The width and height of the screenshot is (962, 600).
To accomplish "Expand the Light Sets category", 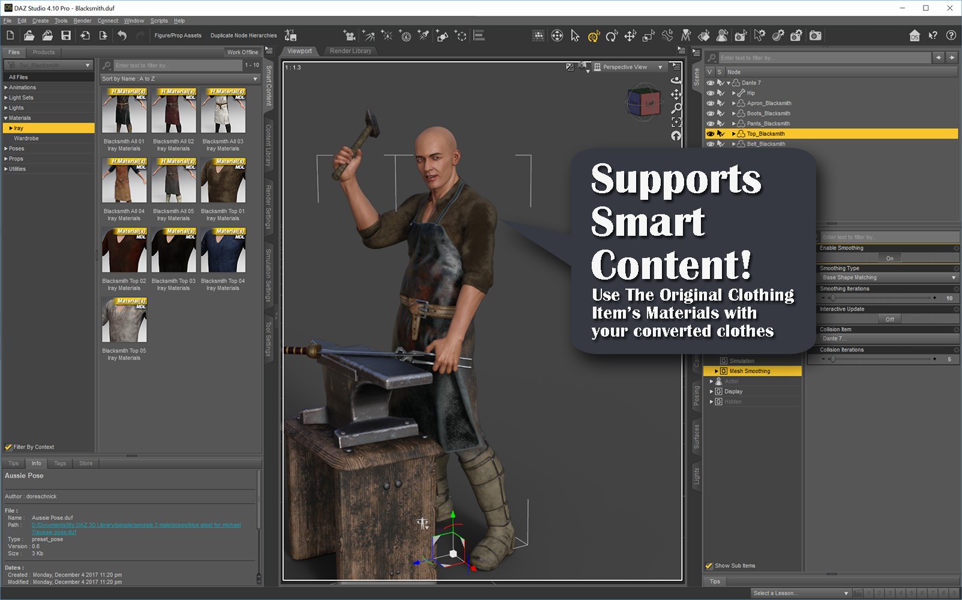I will point(6,98).
